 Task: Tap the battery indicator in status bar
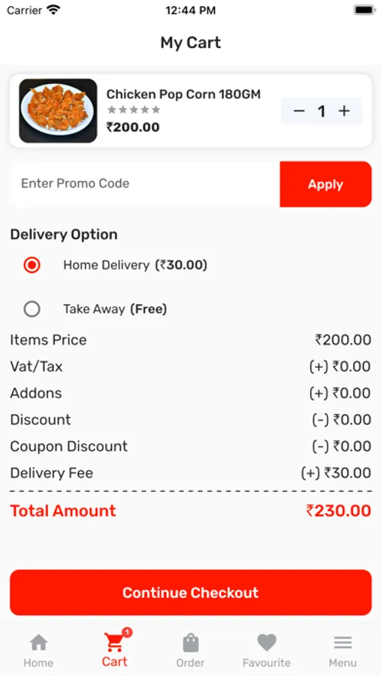[x=364, y=10]
